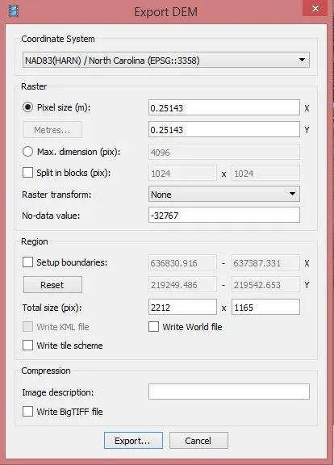Click the pixel size Y input field

point(224,129)
